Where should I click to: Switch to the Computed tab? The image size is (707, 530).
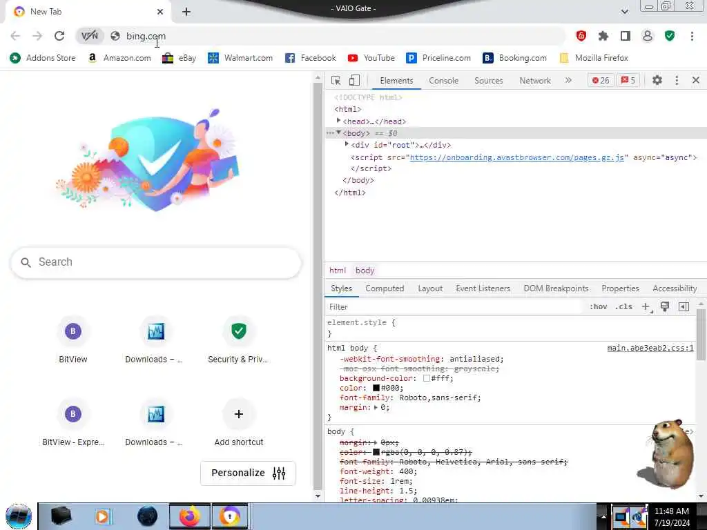tap(385, 288)
